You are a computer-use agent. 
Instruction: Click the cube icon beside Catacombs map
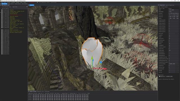[2, 19]
